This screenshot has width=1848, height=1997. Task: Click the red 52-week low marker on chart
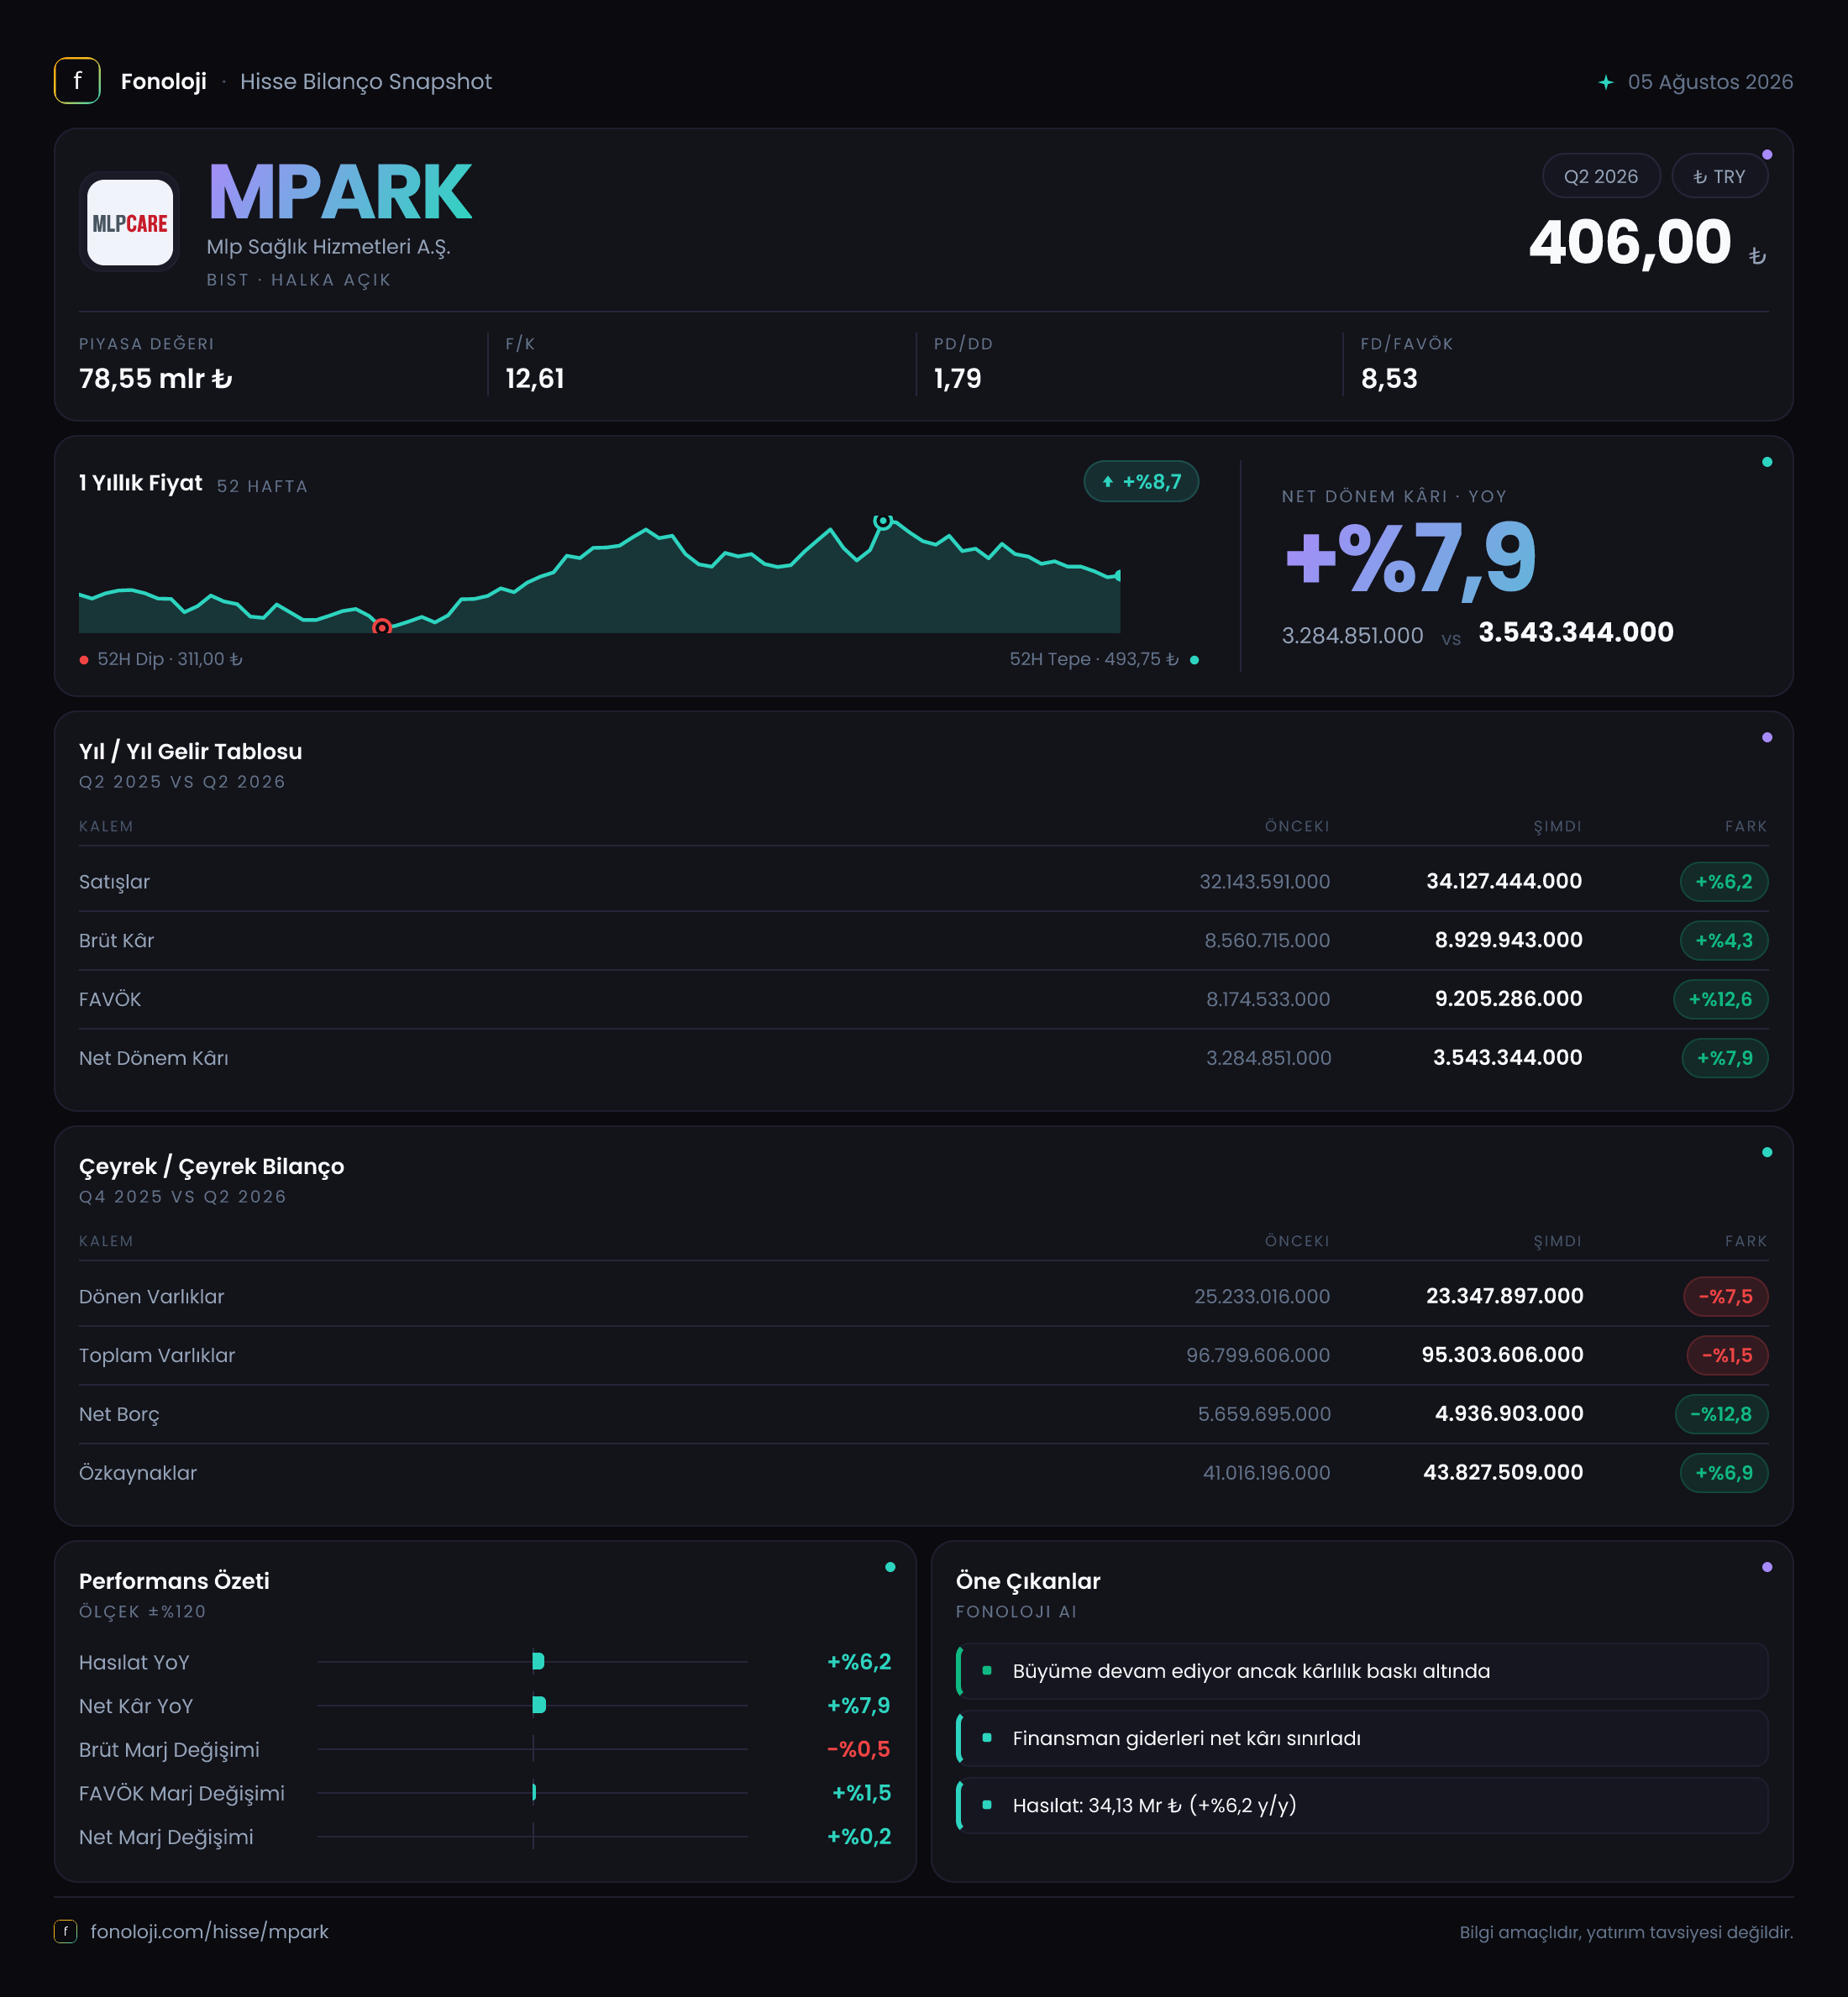point(381,626)
